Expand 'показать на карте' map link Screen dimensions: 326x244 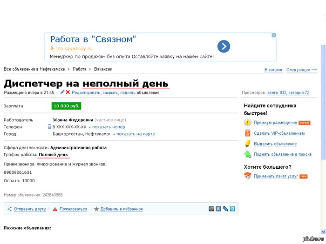[x=136, y=134]
